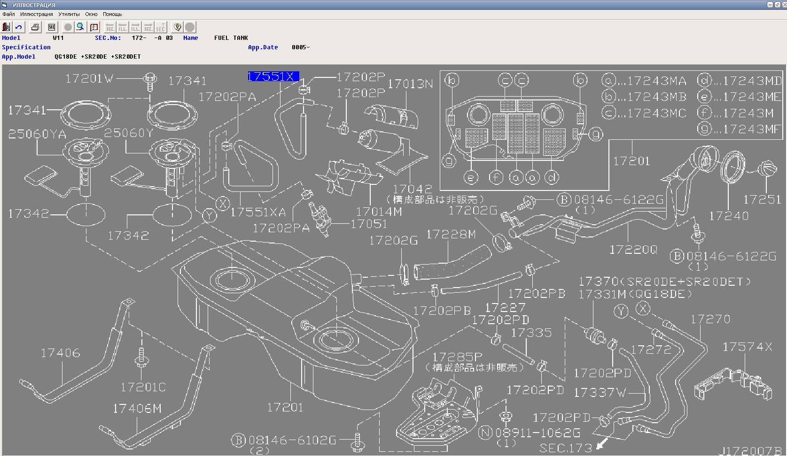This screenshot has height=456, width=787.
Task: Select part number 17013N in diagram
Action: [410, 84]
